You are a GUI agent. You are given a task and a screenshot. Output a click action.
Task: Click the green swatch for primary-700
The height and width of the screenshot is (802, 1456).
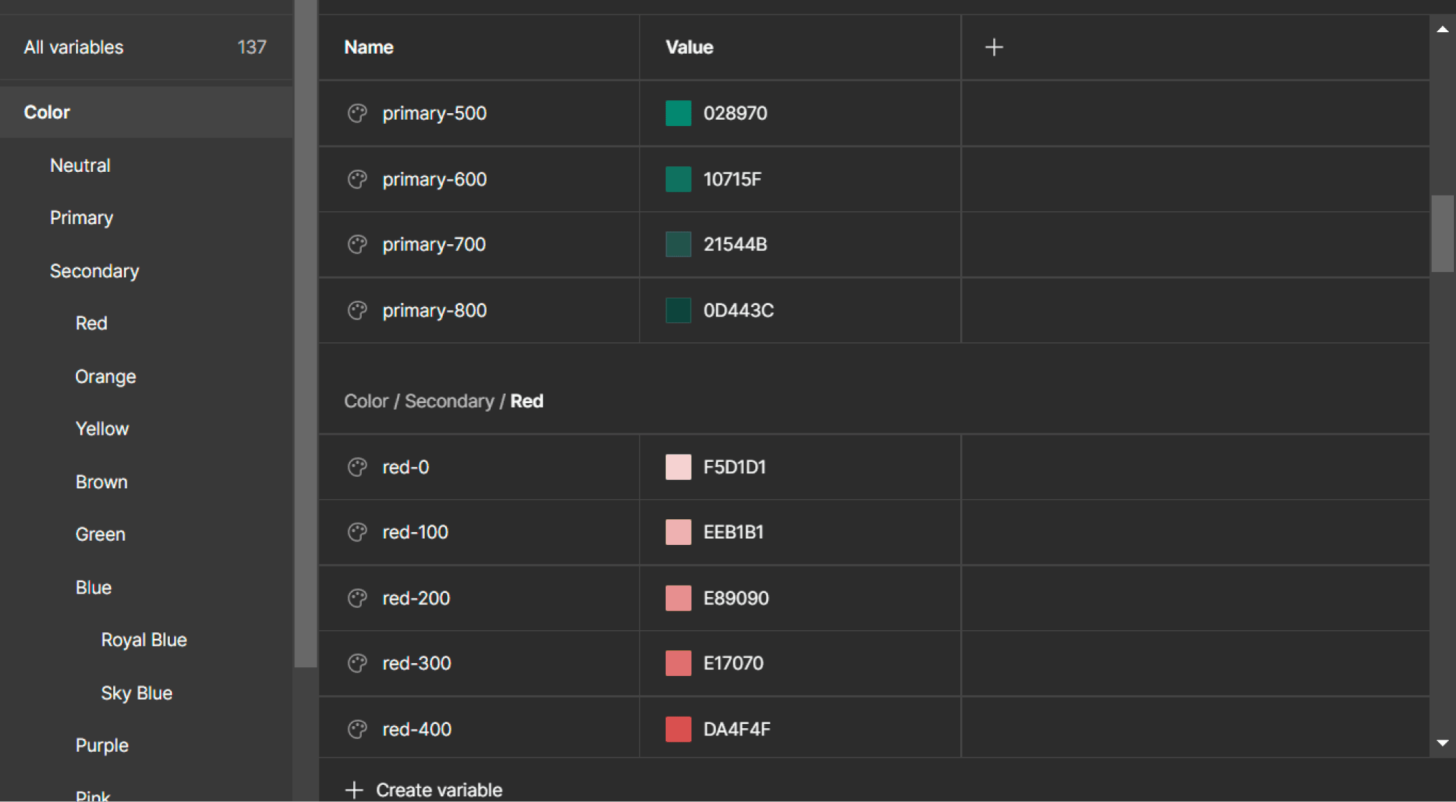point(677,244)
